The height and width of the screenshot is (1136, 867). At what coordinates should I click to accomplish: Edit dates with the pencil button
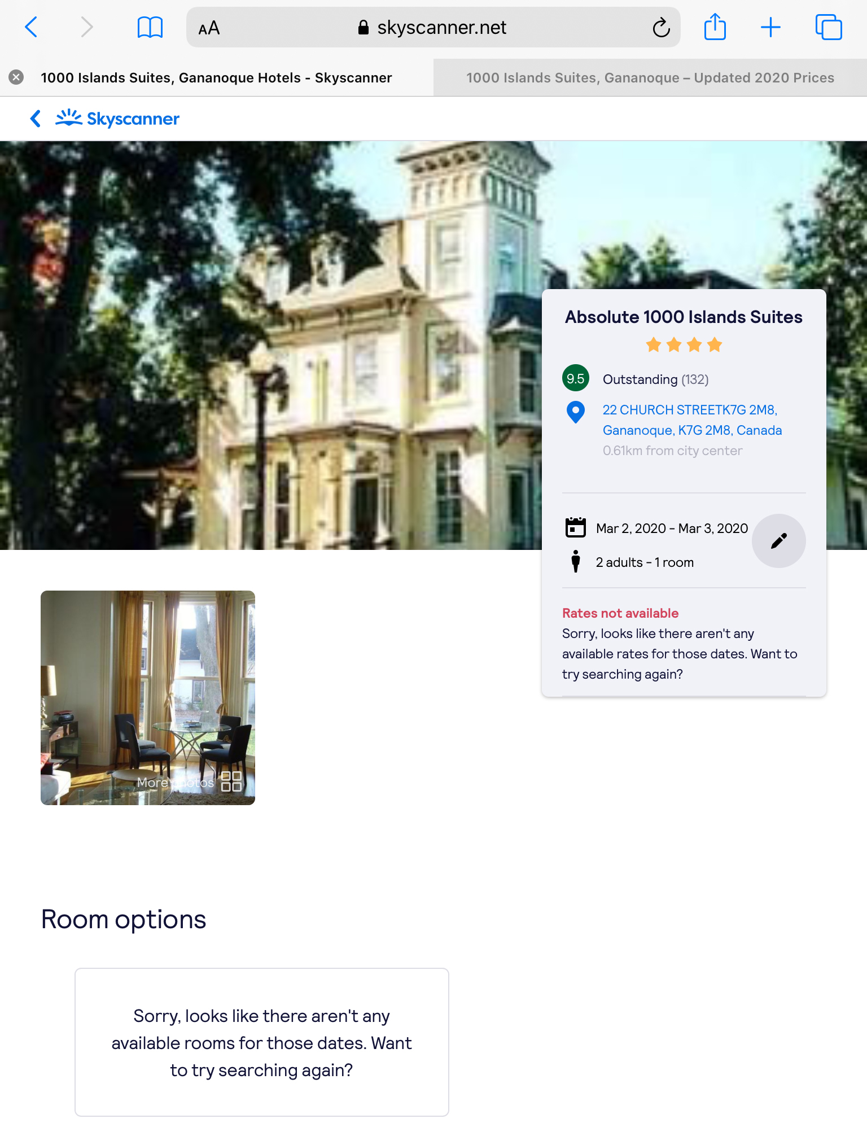pyautogui.click(x=778, y=541)
